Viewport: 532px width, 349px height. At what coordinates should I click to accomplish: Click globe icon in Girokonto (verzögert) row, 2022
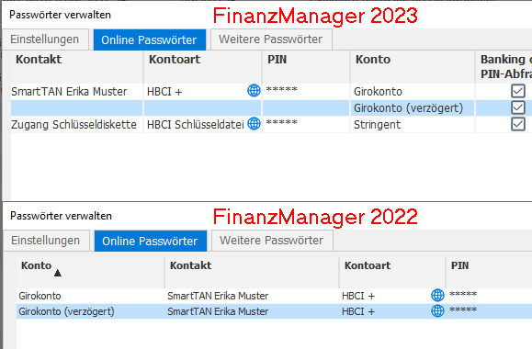click(437, 310)
